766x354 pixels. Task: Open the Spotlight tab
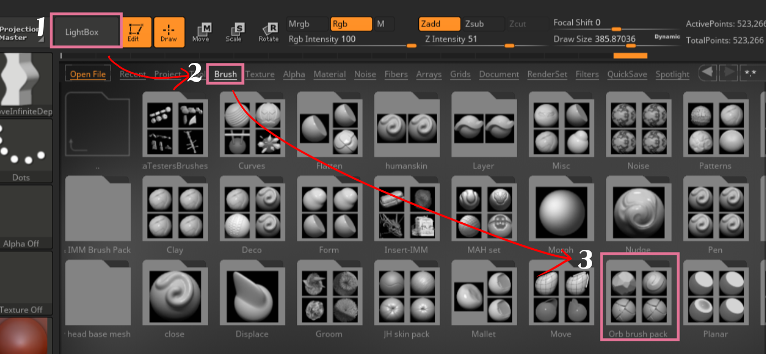tap(673, 74)
